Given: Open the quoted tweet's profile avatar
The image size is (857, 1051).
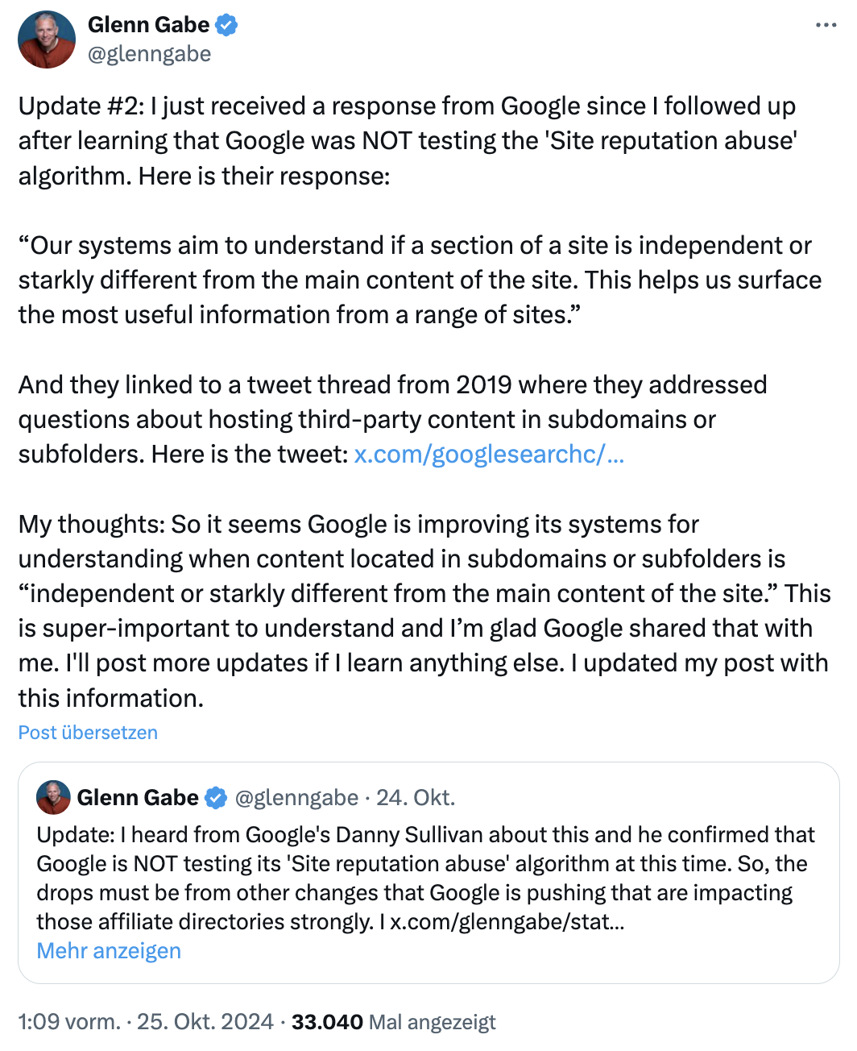Looking at the screenshot, I should coord(52,799).
